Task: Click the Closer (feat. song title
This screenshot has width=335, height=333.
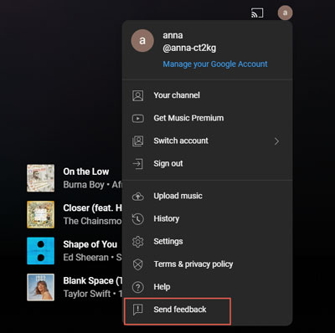Action: coord(92,208)
